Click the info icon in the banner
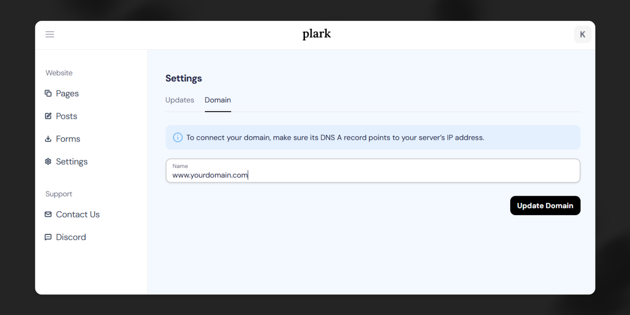 point(178,137)
